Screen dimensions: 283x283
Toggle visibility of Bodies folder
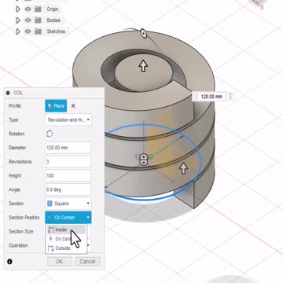28,20
